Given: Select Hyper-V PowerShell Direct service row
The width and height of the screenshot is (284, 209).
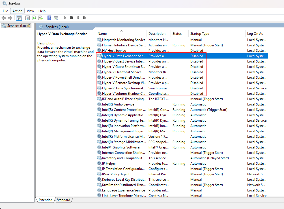Looking at the screenshot, I should (182, 77).
